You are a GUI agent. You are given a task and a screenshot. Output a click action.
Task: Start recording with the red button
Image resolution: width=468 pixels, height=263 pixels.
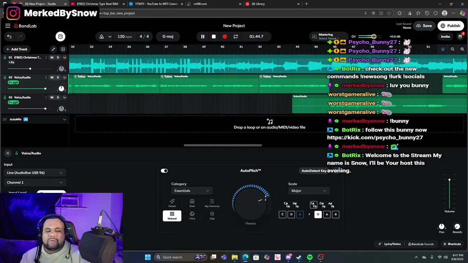tap(225, 37)
